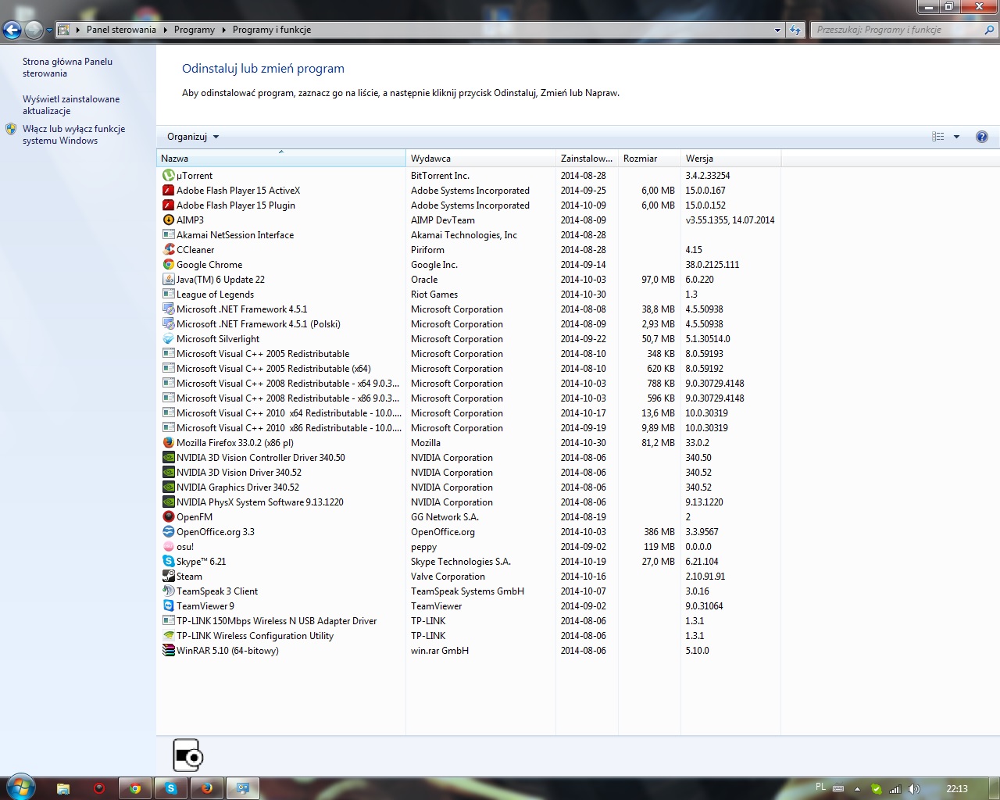This screenshot has height=800, width=1000.
Task: Select the CCleaner program icon
Action: pyautogui.click(x=168, y=250)
